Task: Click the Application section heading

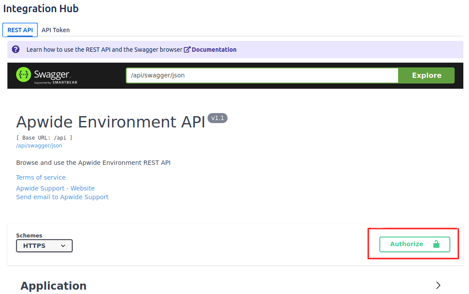Action: [x=54, y=286]
